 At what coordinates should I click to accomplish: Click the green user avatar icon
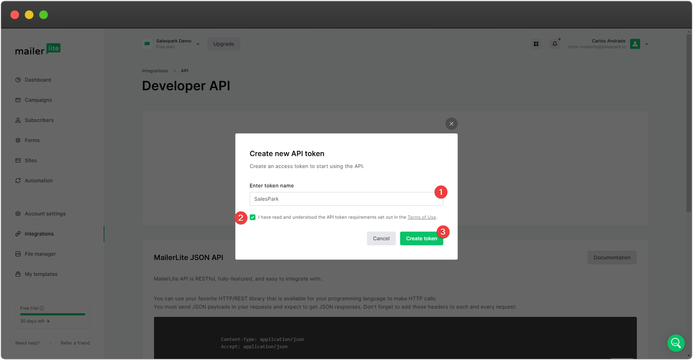click(635, 44)
